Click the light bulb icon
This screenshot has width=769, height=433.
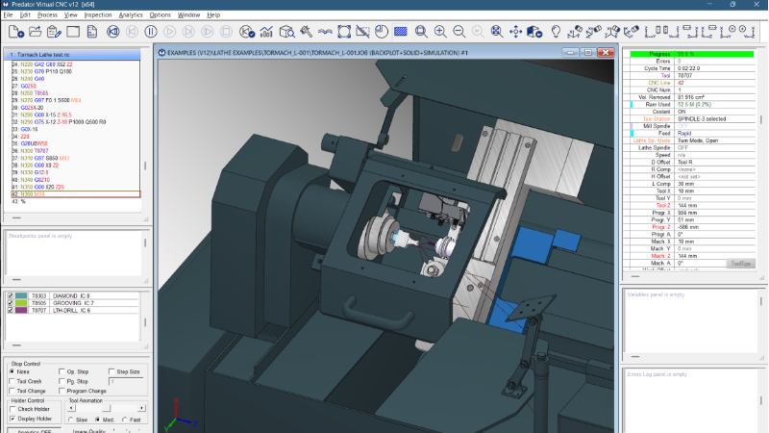(x=556, y=32)
